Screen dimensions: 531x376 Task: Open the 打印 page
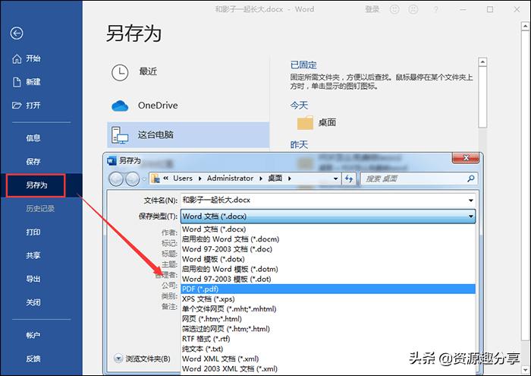[33, 232]
